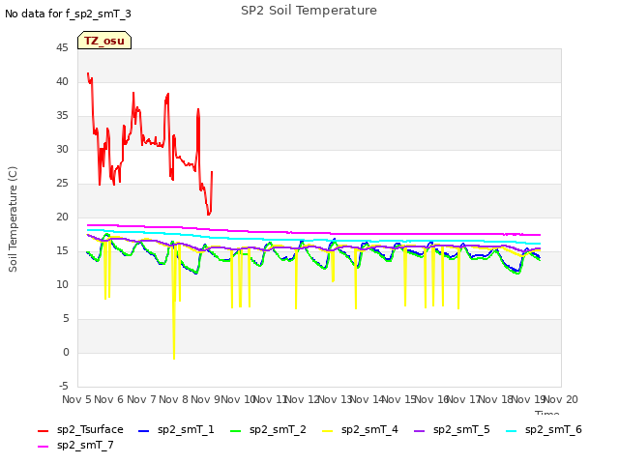Image resolution: width=619 pixels, height=464 pixels.
Task: Click the sp2_smT_6 legend label
Action: (x=553, y=429)
